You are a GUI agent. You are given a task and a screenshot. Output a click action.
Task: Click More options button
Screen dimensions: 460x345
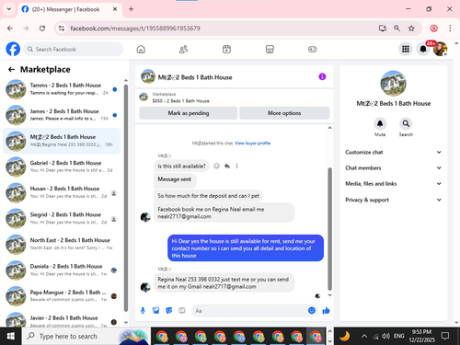click(284, 113)
